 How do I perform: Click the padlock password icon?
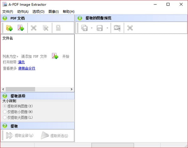pyautogui.click(x=58, y=28)
